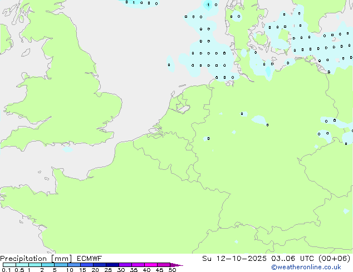Open the weatheronline.co.uk link

(306, 267)
